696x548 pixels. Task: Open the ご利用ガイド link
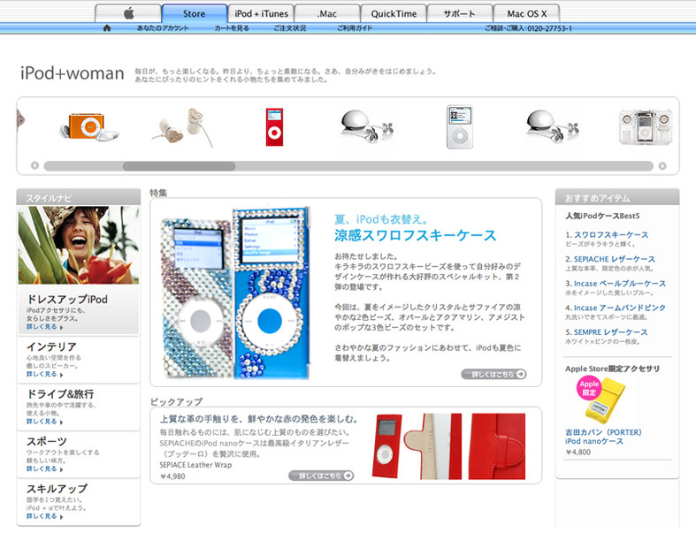355,28
